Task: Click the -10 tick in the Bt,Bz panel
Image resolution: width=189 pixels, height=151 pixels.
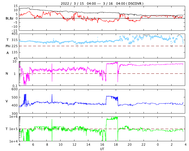Action: coord(14,27)
